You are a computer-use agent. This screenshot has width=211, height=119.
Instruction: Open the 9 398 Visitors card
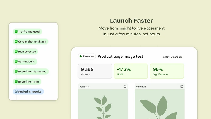[95, 71]
